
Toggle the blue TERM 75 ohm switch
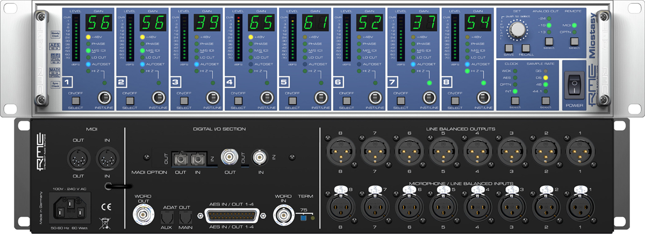pyautogui.click(x=304, y=218)
